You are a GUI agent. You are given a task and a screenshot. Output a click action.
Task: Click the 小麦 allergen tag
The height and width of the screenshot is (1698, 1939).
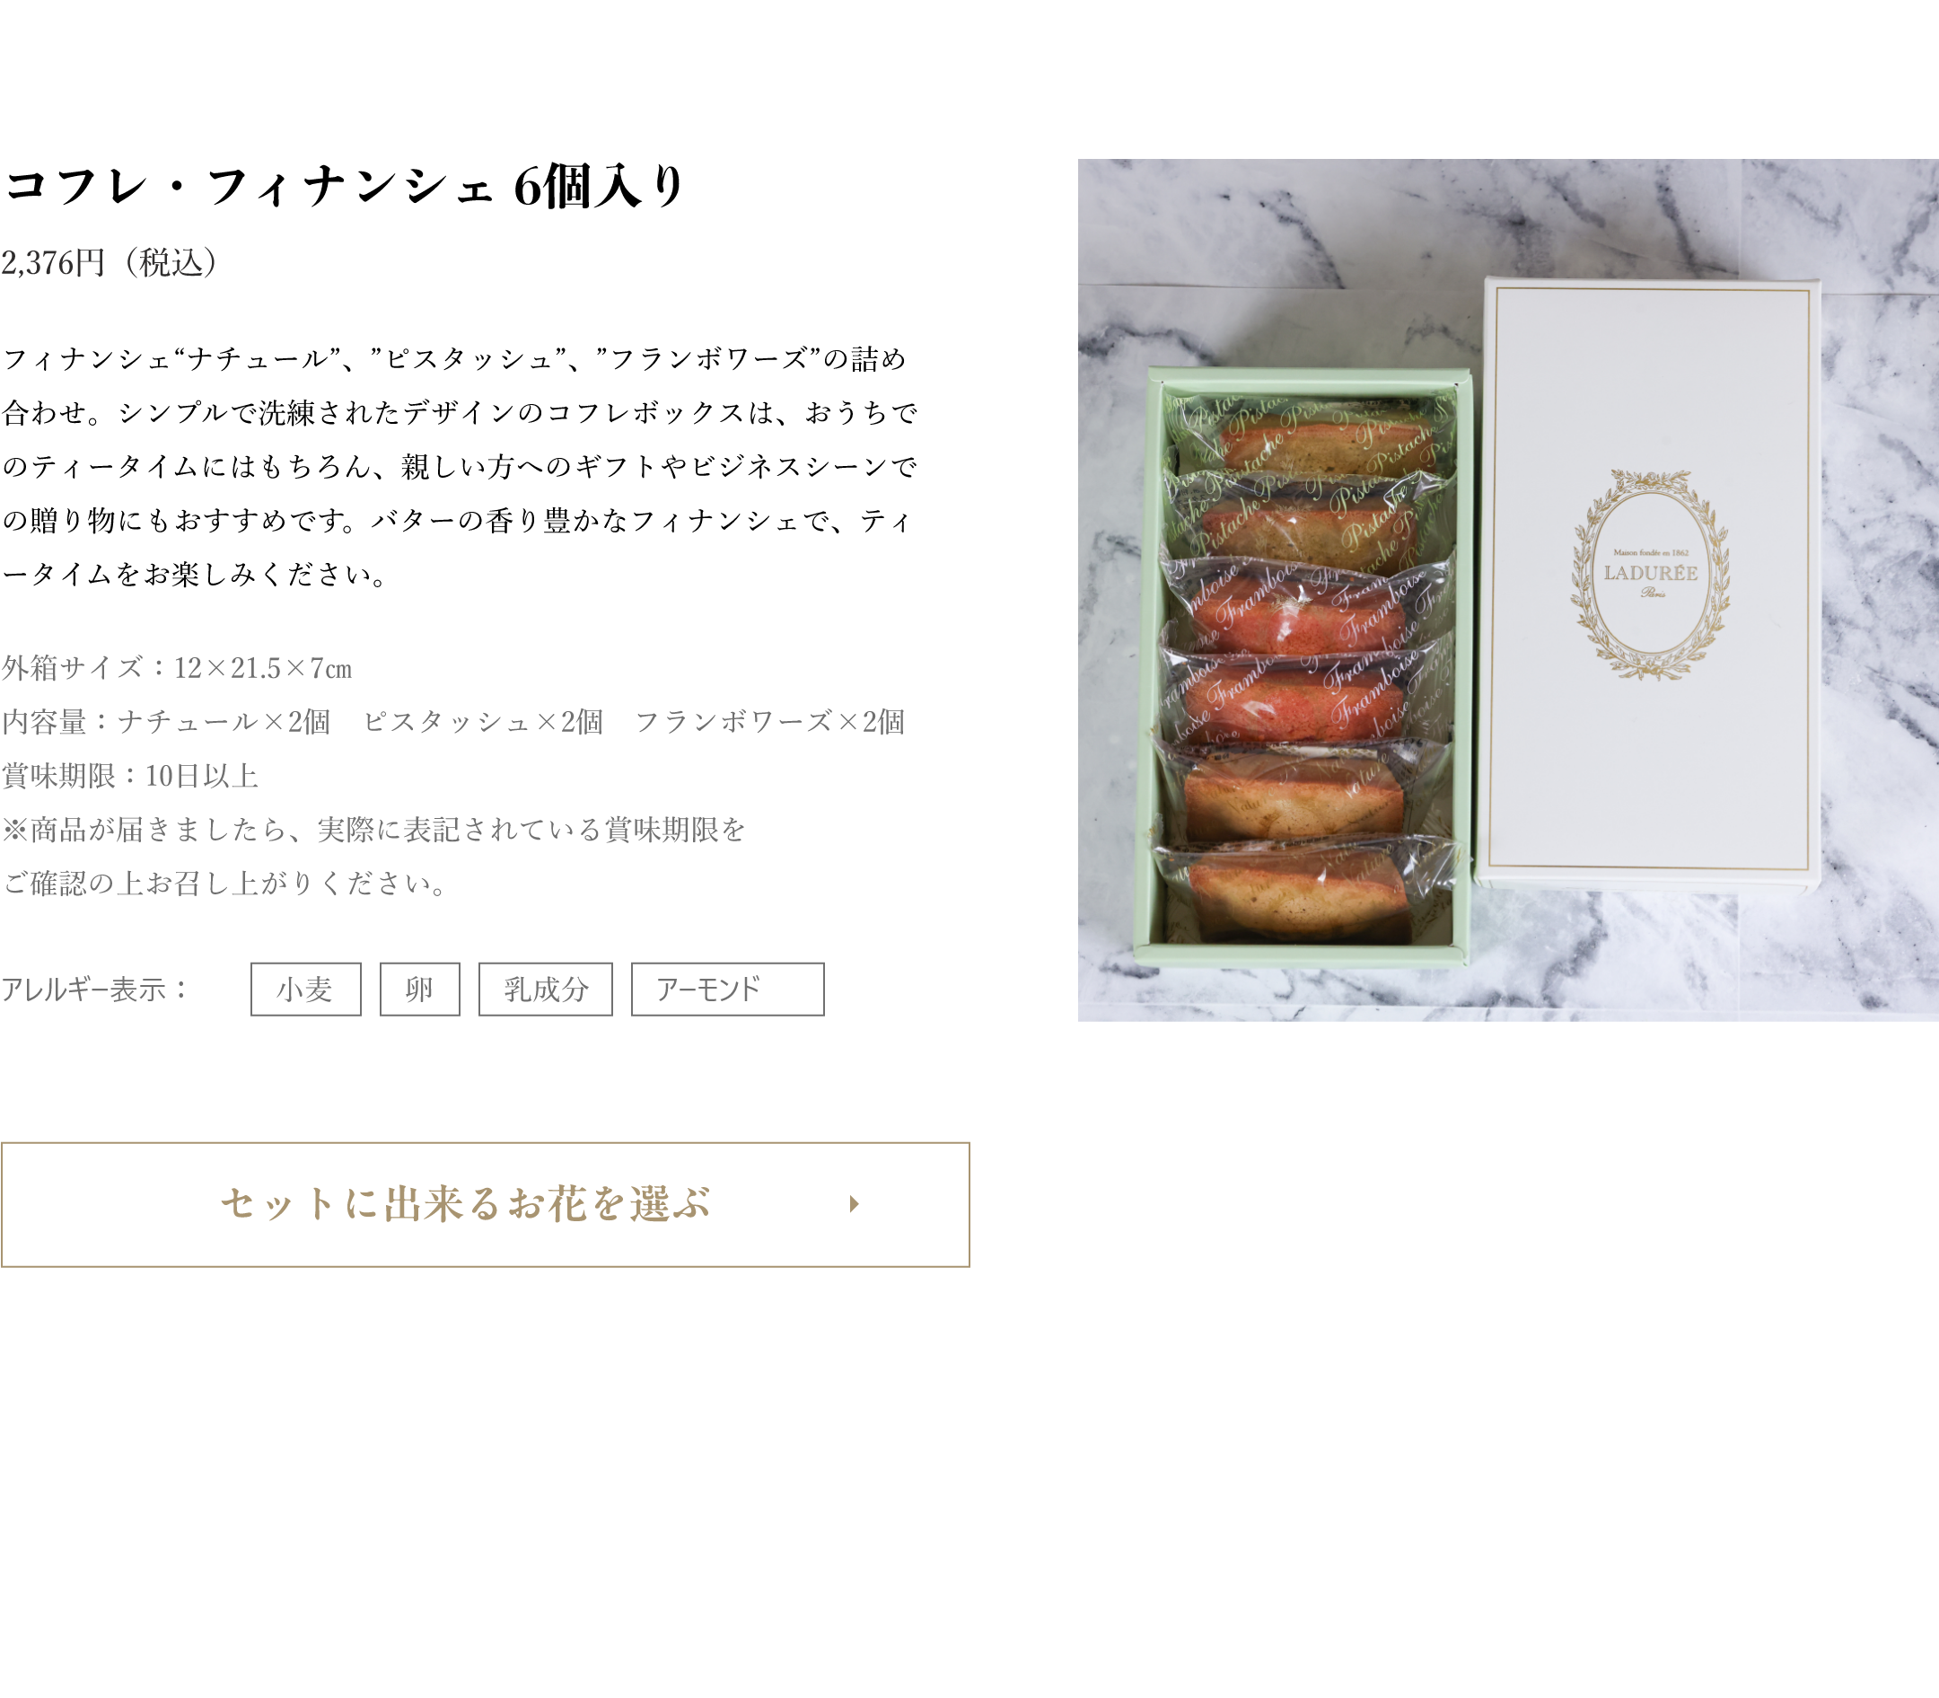point(306,990)
